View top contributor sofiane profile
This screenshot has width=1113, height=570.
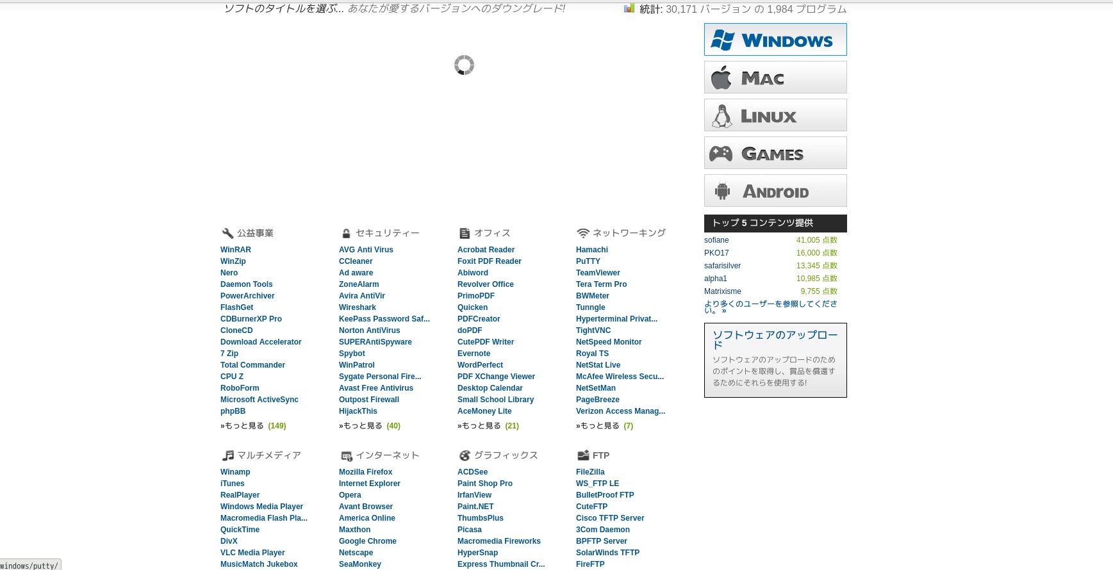point(716,240)
